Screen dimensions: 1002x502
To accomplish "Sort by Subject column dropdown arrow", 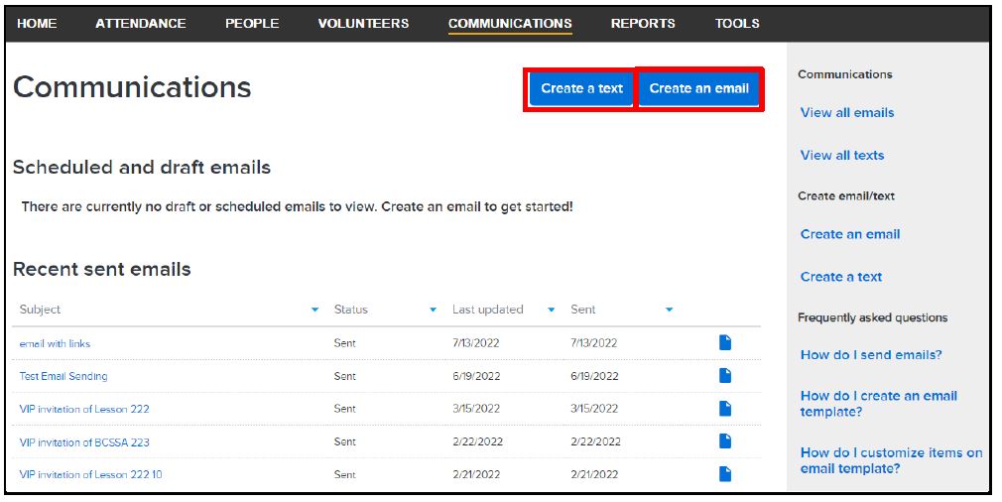I will 315,311.
